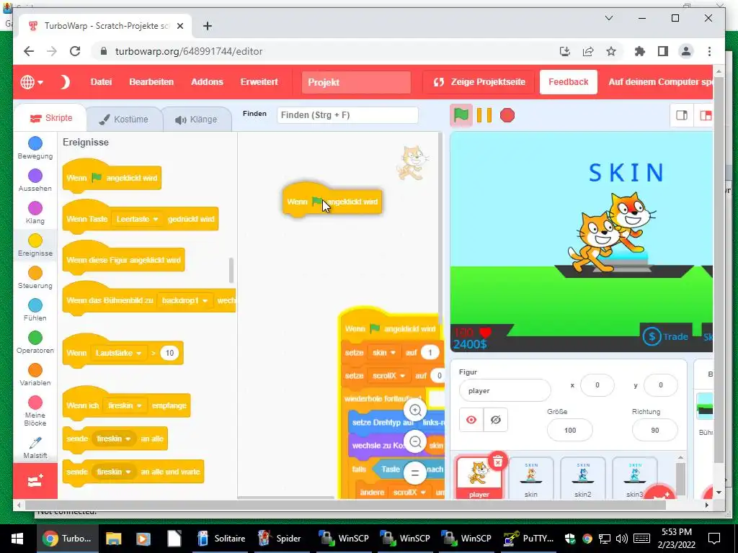Open fireskin dropdown in sende an alle und warte

113,472
